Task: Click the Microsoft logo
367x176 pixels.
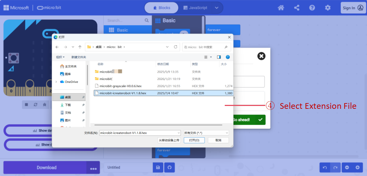Action: click(16, 8)
